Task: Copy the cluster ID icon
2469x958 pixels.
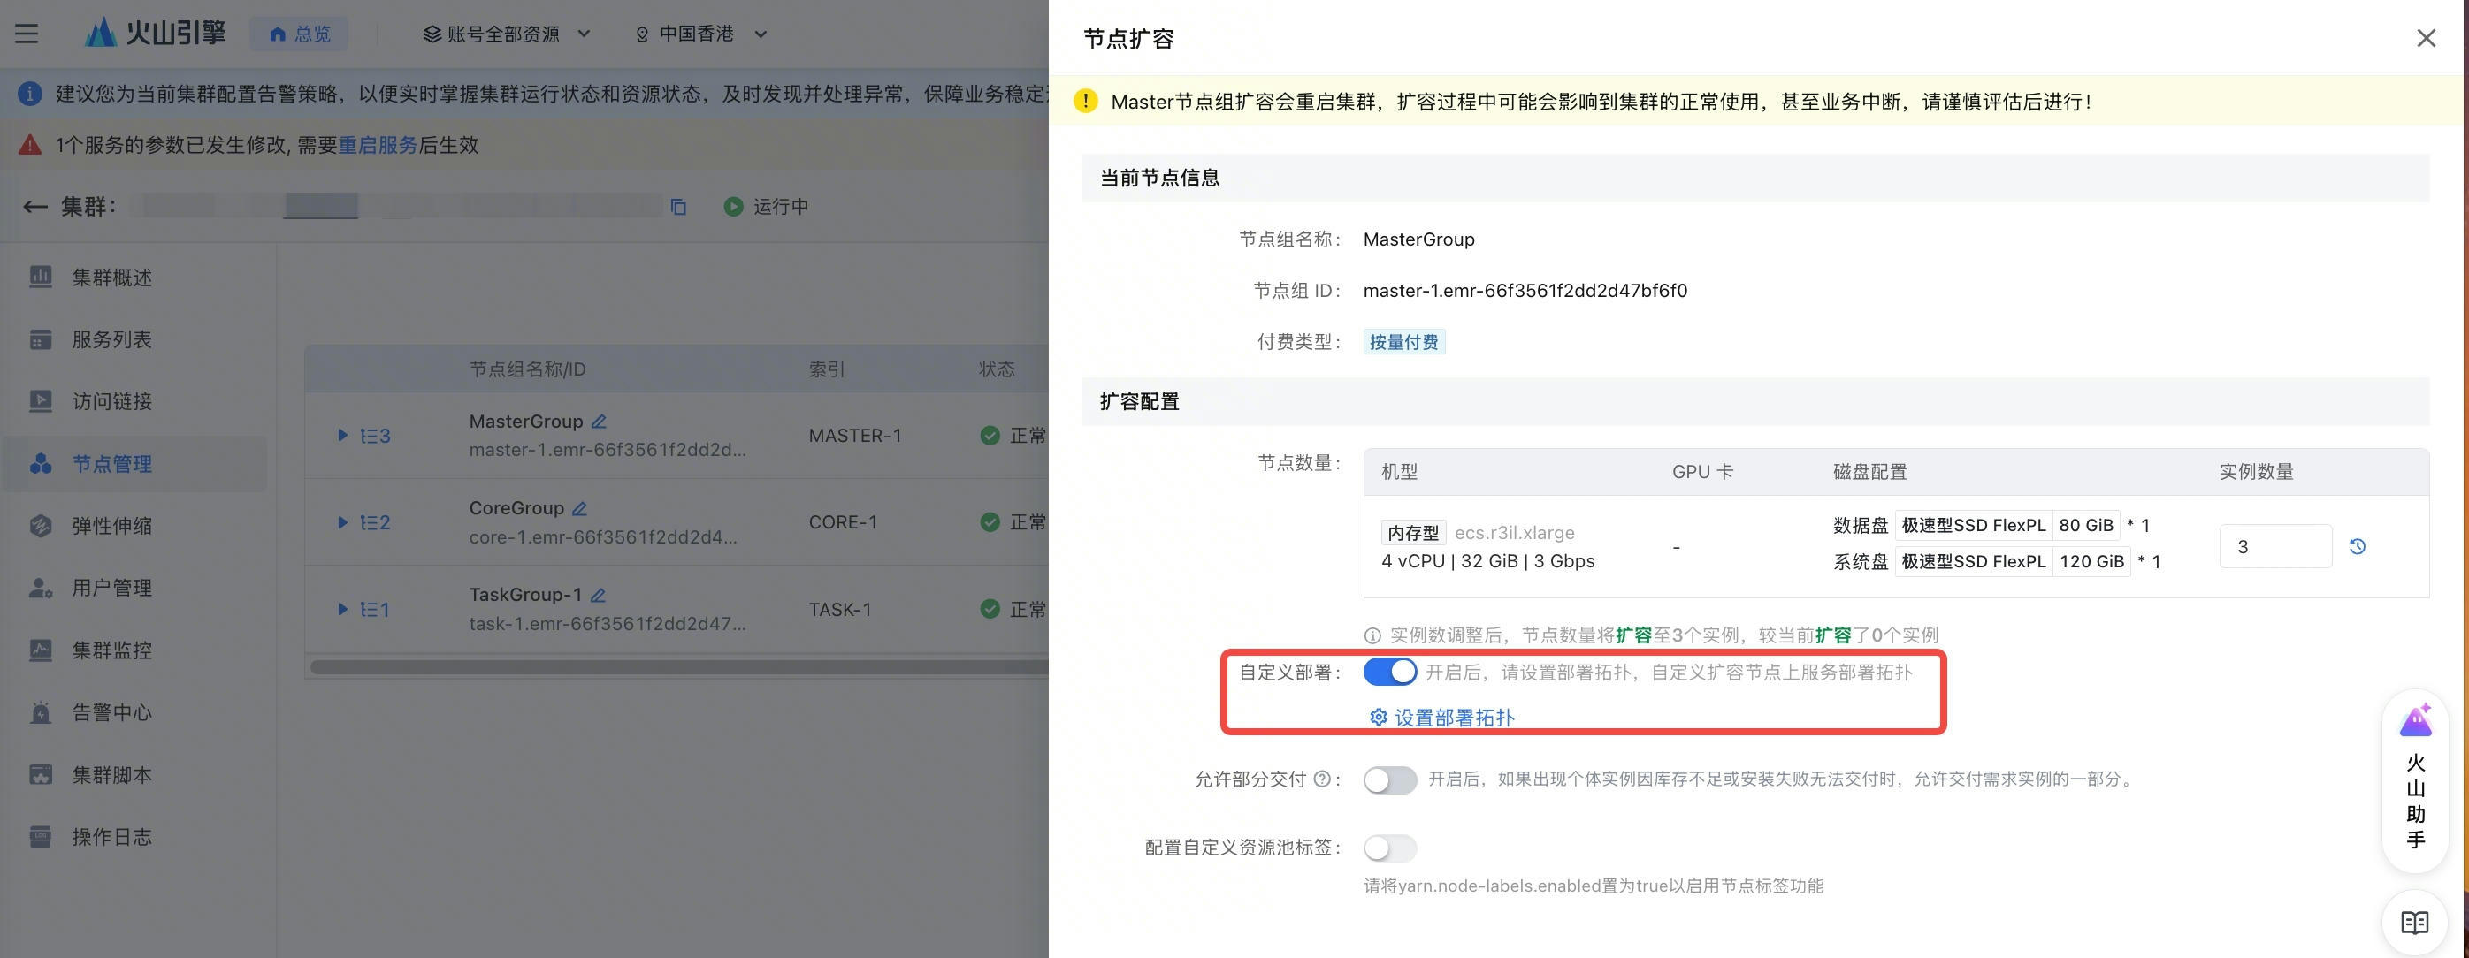Action: tap(678, 207)
